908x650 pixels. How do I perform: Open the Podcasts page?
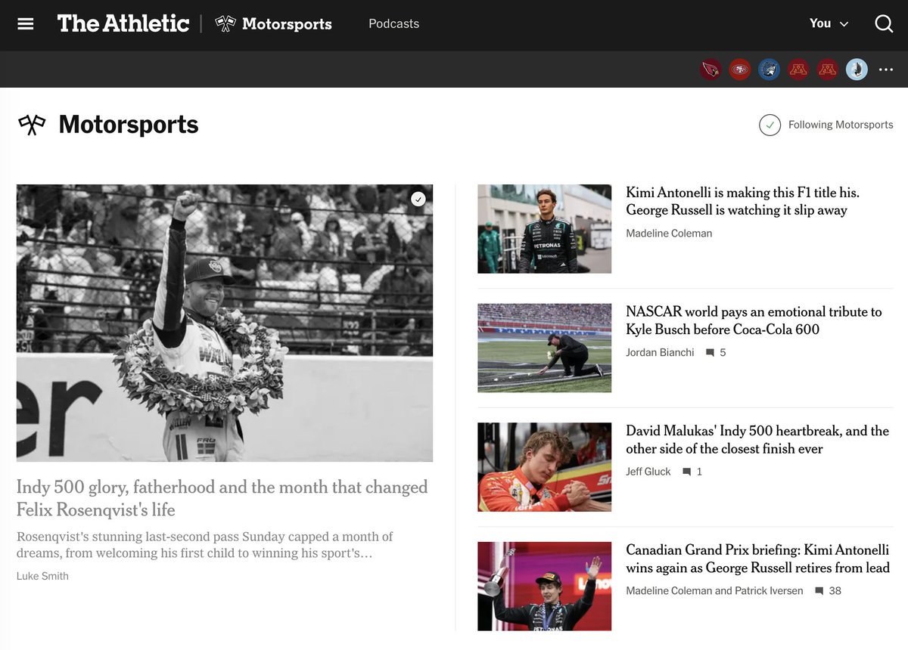(x=393, y=24)
